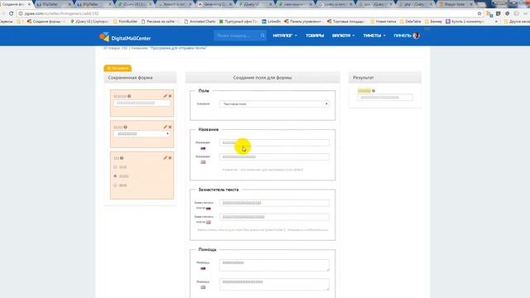Go to ТОВАРЫ in the header
This screenshot has height=298, width=530.
(315, 36)
